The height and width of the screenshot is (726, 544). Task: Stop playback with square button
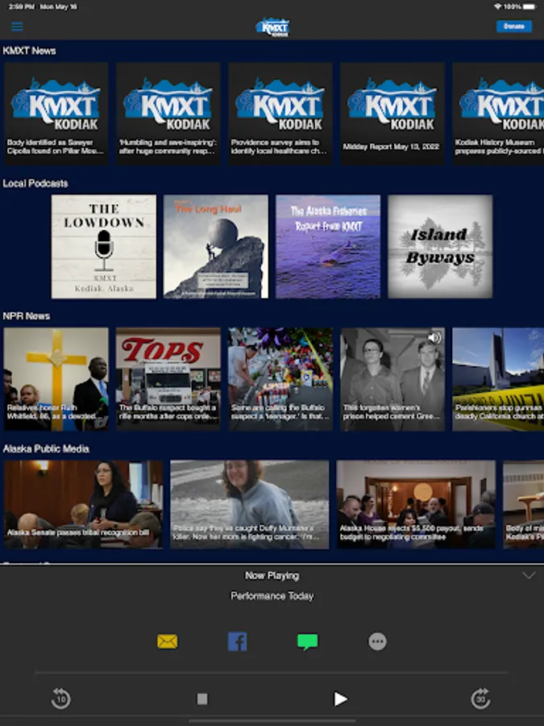[202, 699]
